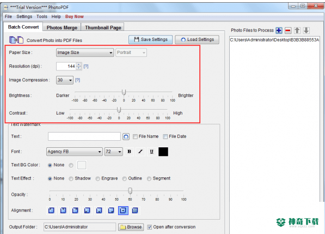Toggle bold for watermark font
The height and width of the screenshot is (234, 325).
click(x=130, y=152)
